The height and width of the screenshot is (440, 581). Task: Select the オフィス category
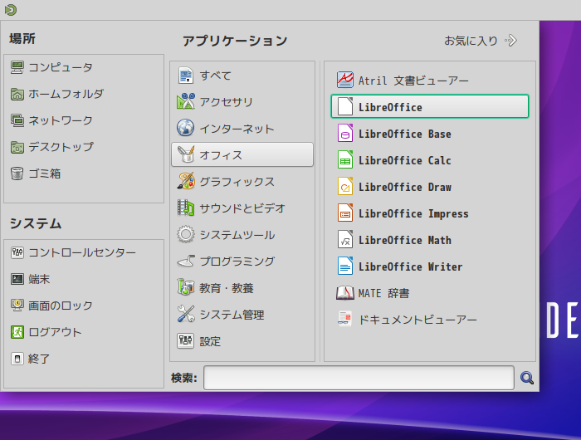click(242, 154)
